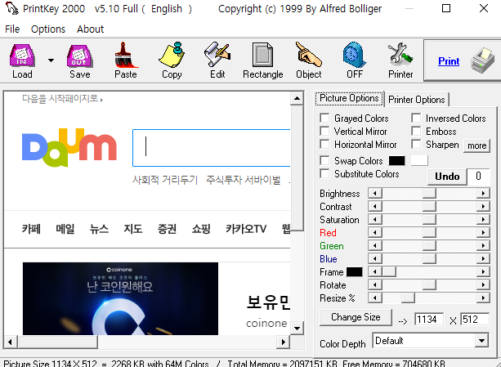
Task: Enable the Vertical Mirror checkbox
Action: click(324, 131)
